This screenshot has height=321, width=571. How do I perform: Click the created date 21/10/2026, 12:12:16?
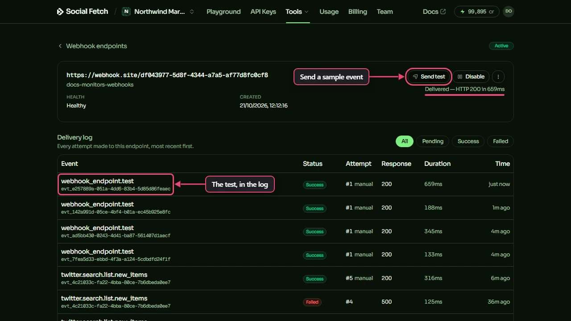pyautogui.click(x=264, y=106)
